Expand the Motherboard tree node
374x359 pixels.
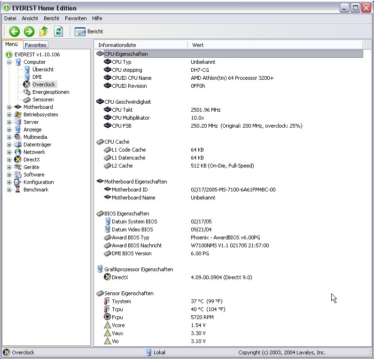(9, 107)
